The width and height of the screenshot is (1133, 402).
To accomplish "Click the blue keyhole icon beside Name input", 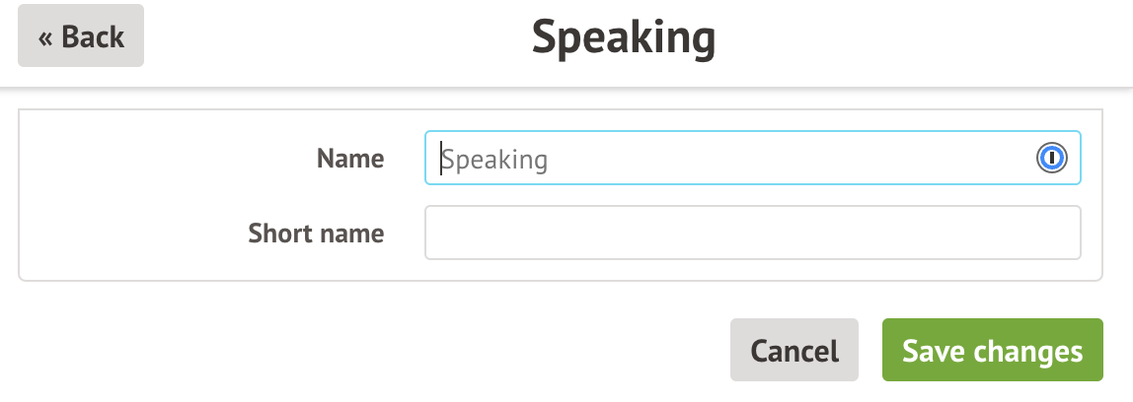I will pyautogui.click(x=1053, y=158).
